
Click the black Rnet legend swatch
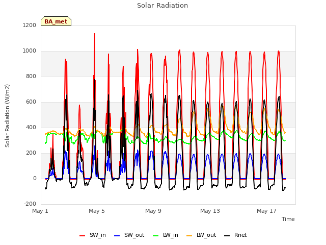coord(227,236)
